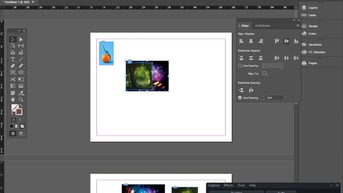
Task: Open the Align panel options menu
Action: pyautogui.click(x=298, y=26)
